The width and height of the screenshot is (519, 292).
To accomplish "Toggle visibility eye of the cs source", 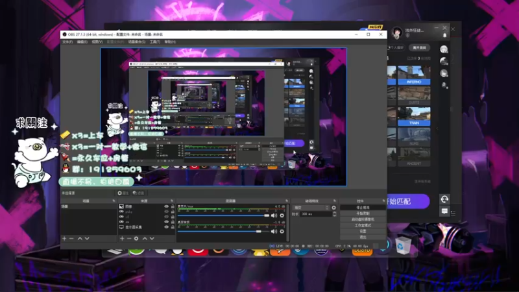I will [x=166, y=222].
